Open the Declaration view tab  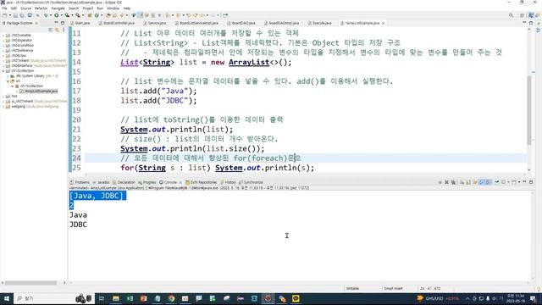(x=124, y=182)
